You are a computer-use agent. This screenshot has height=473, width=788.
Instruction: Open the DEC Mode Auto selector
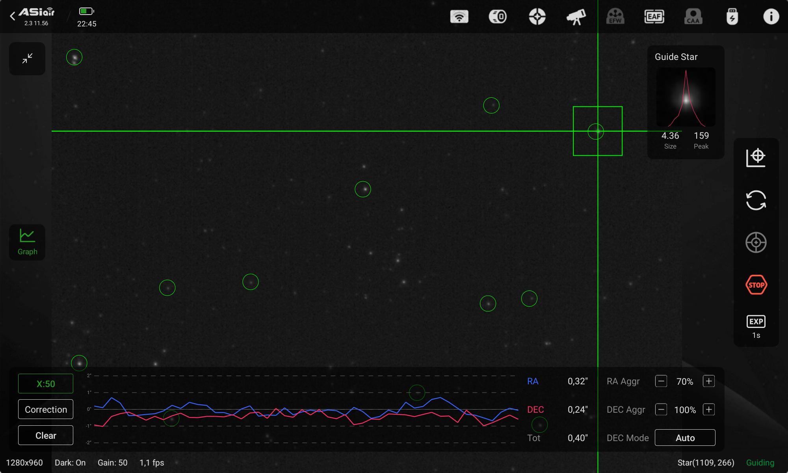click(685, 438)
